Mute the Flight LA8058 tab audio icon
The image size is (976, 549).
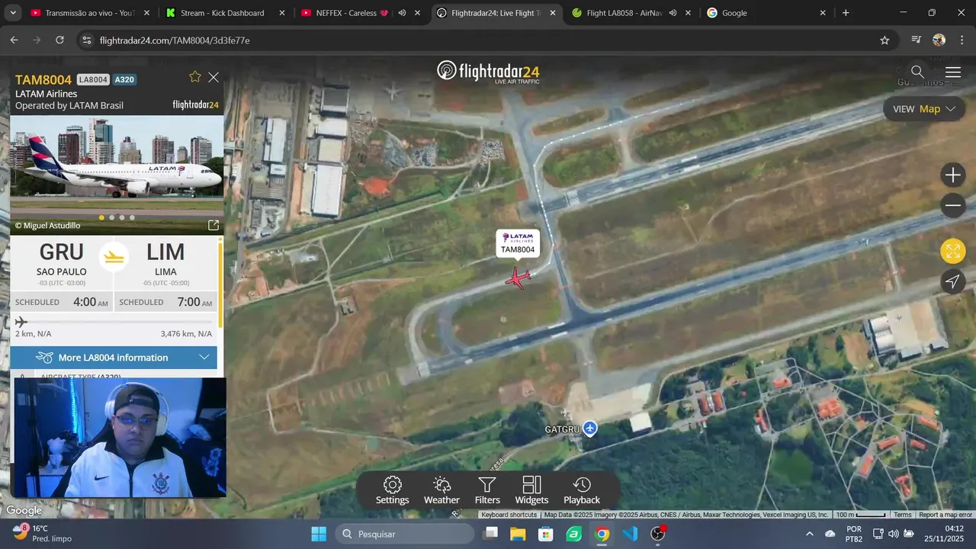click(673, 13)
